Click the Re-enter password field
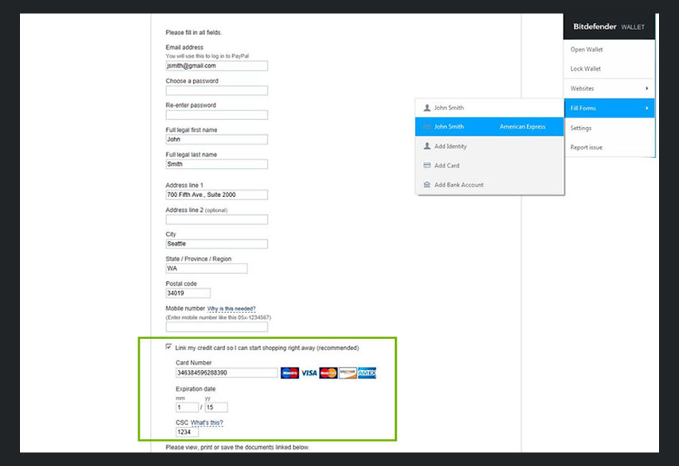 (216, 115)
